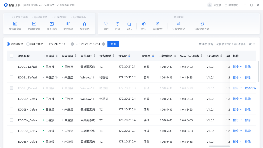Viewport: 263px width, 148px height.
Task: Open the 部署确认 icon
Action: point(85,24)
